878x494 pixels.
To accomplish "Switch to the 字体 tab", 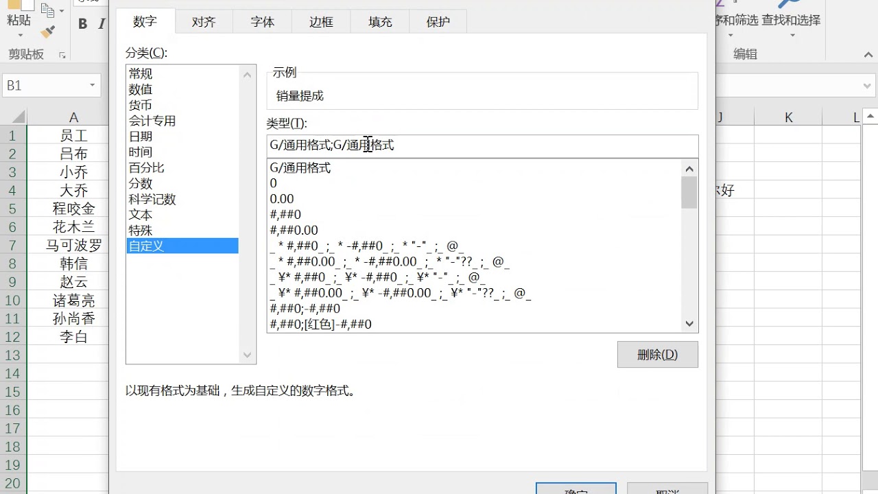I will tap(263, 22).
